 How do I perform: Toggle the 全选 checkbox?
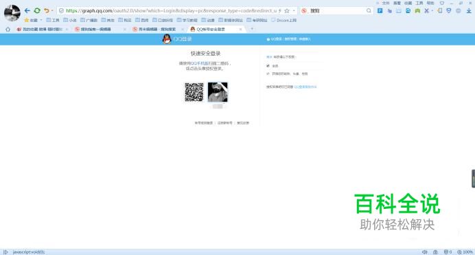(268, 66)
